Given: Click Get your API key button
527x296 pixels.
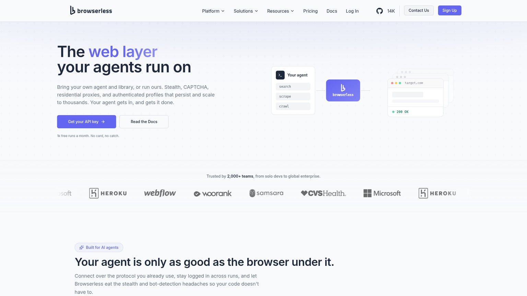Looking at the screenshot, I should click(x=86, y=122).
